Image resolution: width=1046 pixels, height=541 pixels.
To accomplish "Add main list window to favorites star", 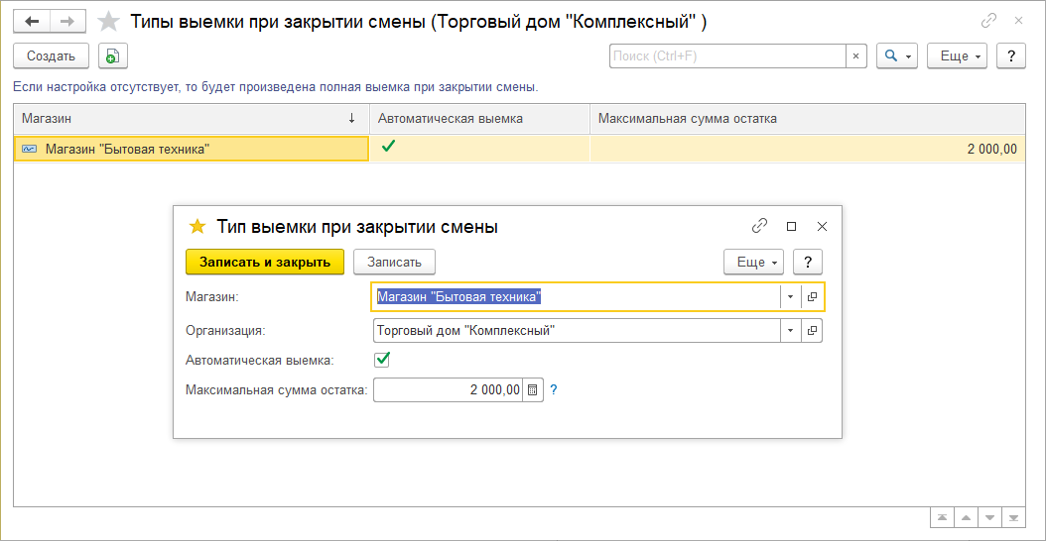I will coord(109,21).
